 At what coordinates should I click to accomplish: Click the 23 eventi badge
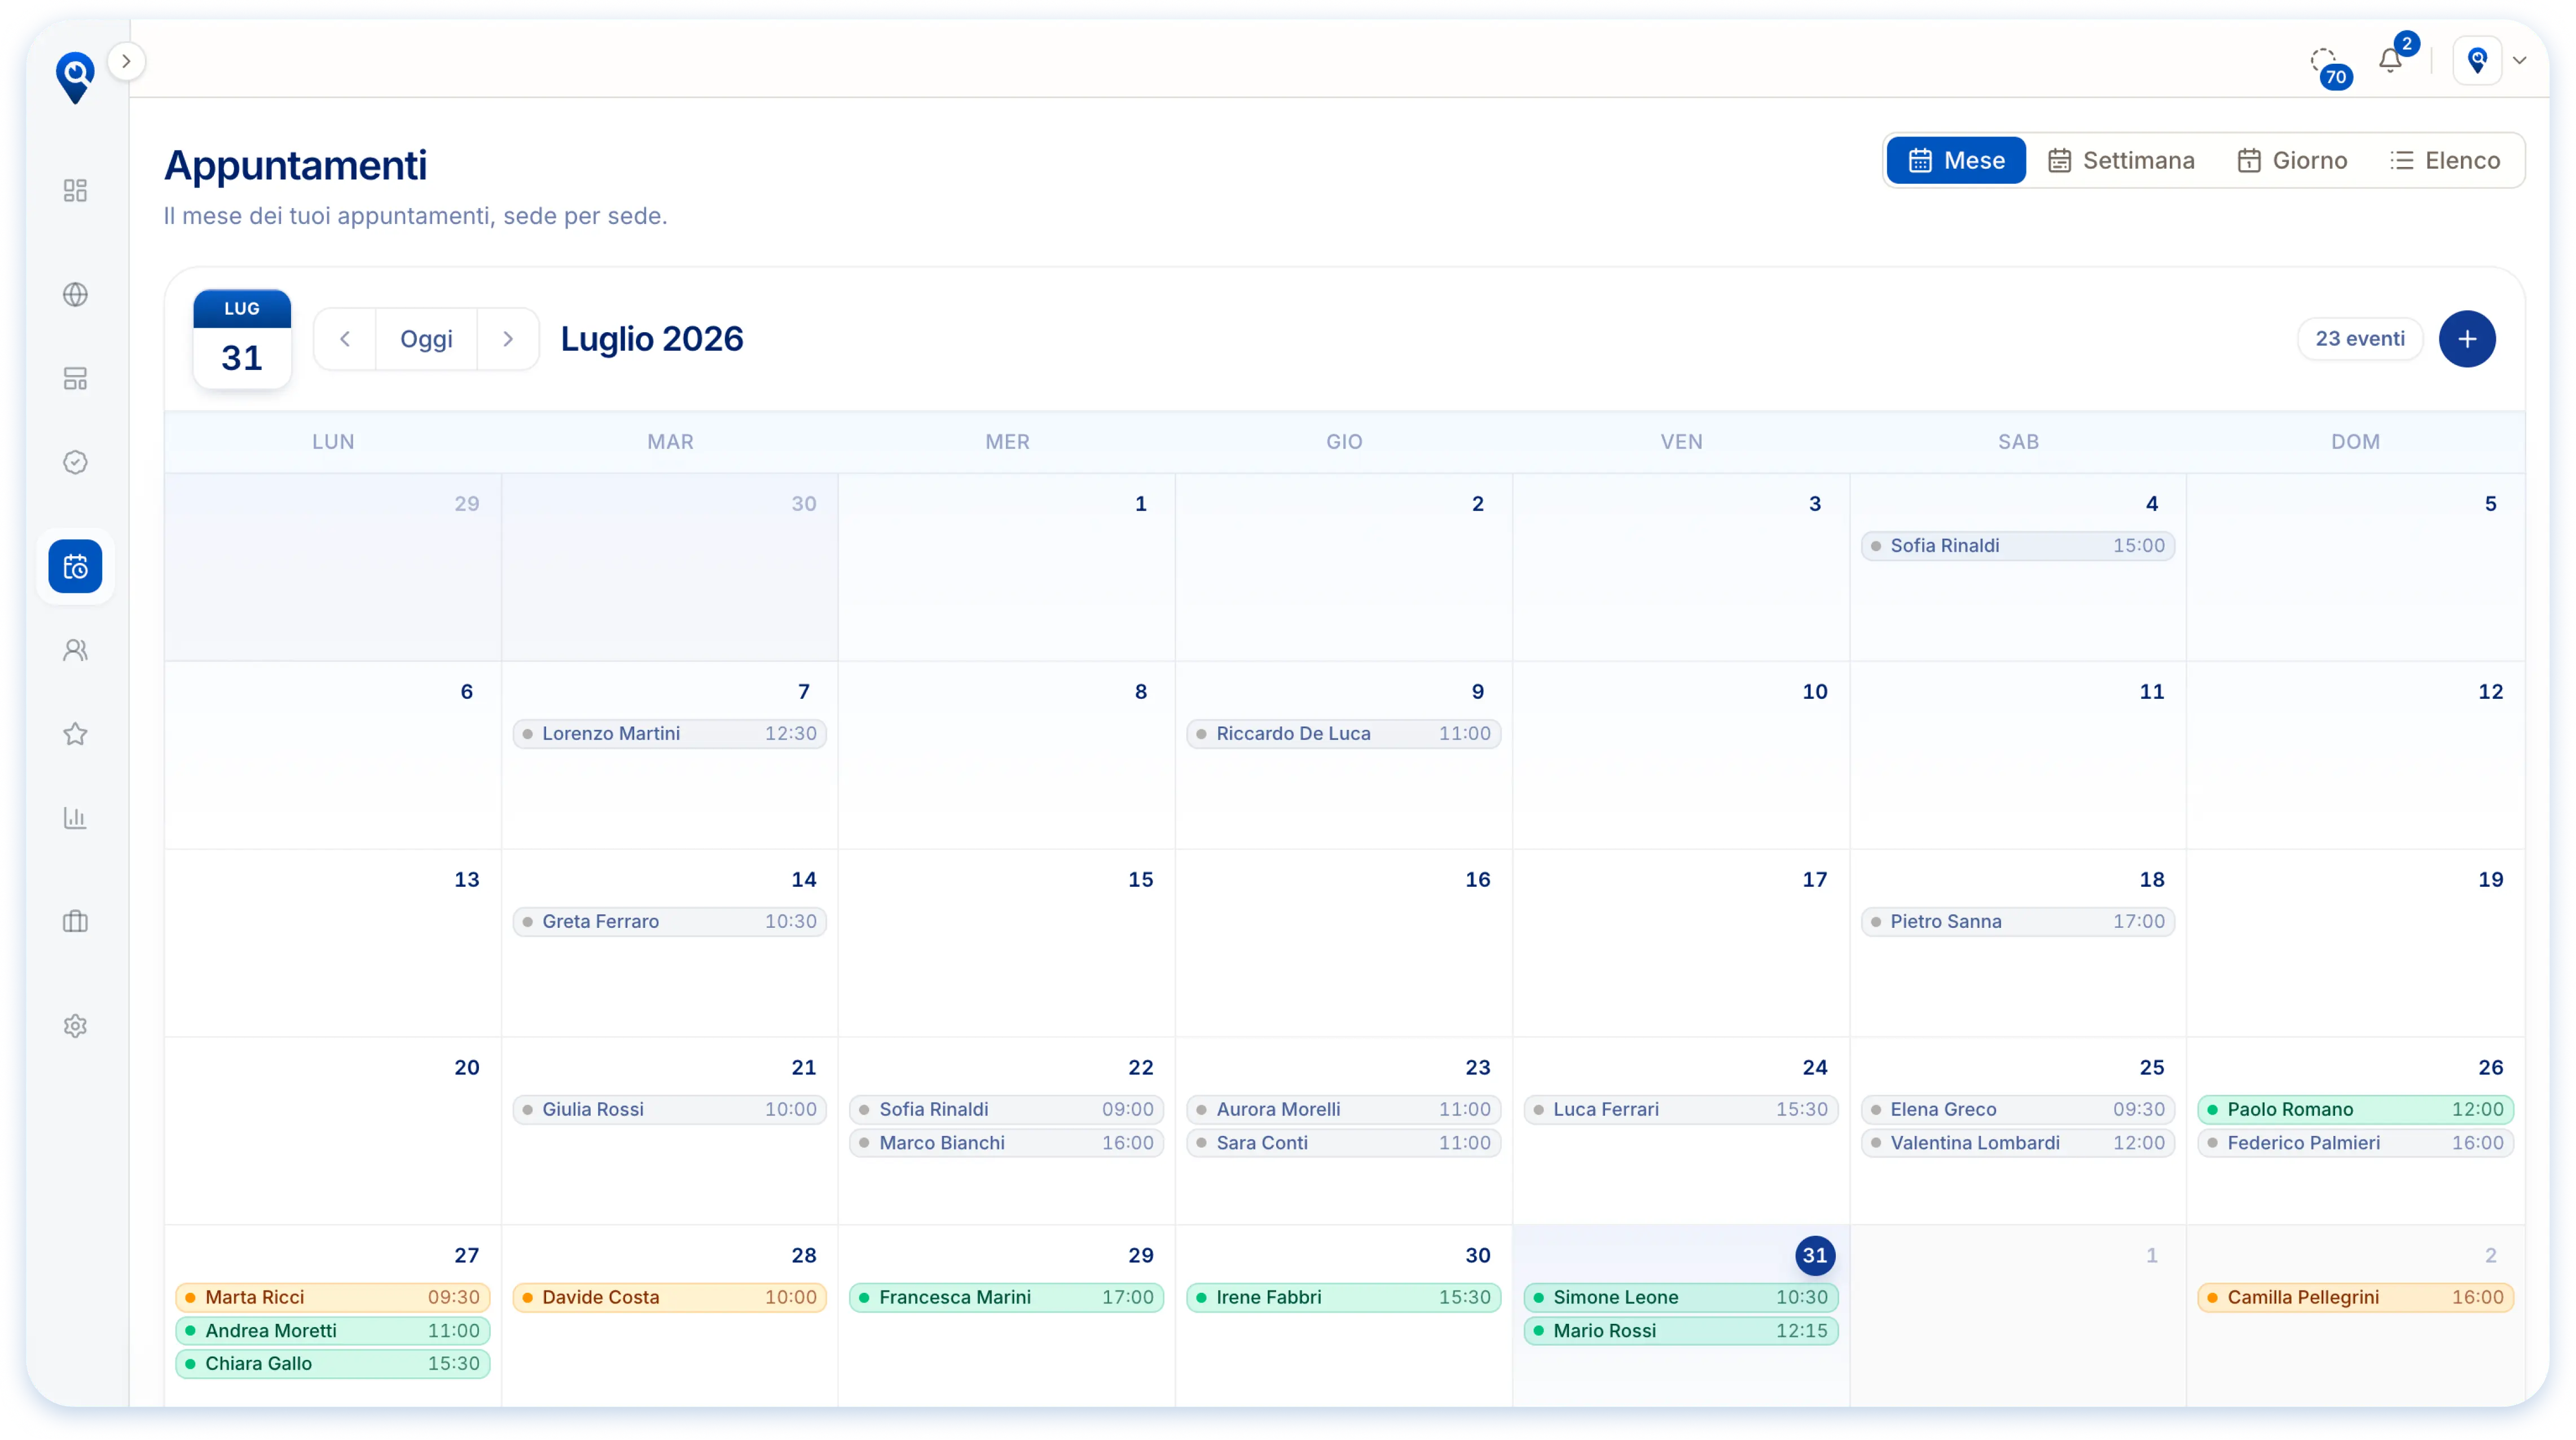[x=2360, y=339]
